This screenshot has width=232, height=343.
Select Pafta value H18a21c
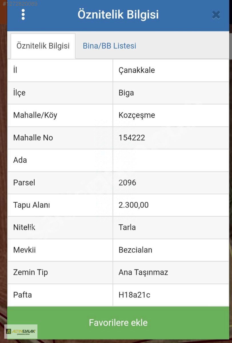coord(134,295)
